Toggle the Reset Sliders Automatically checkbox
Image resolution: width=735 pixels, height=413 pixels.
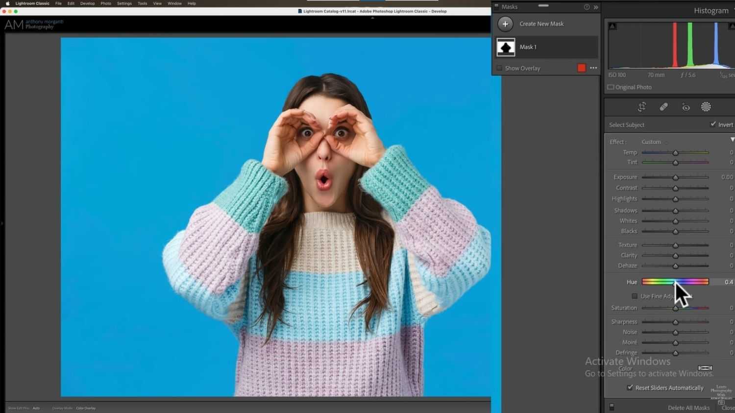pyautogui.click(x=630, y=388)
